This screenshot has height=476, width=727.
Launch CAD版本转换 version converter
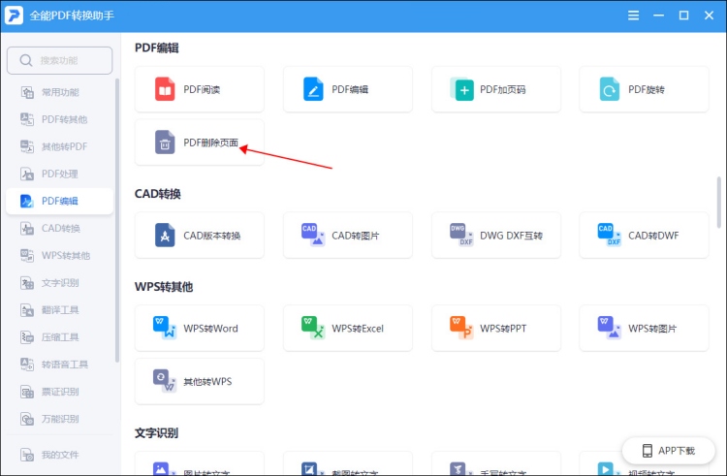pos(200,236)
